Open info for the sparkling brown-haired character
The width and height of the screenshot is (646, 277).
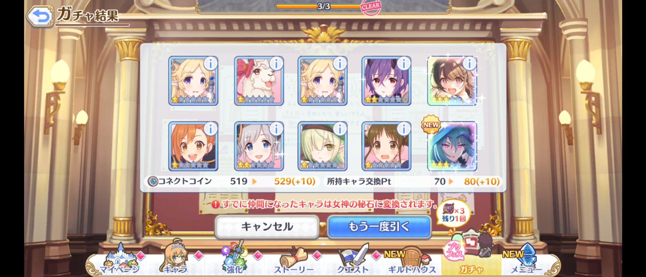pyautogui.click(x=469, y=64)
